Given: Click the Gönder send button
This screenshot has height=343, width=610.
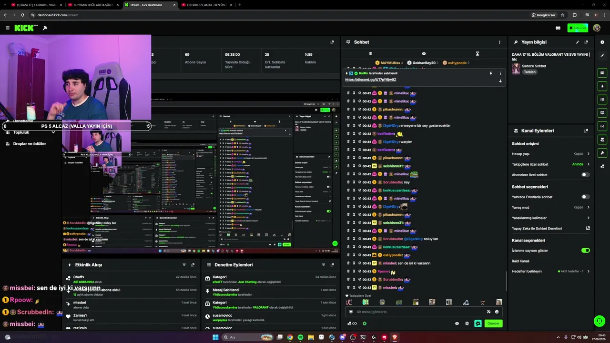Looking at the screenshot, I should 493,323.
